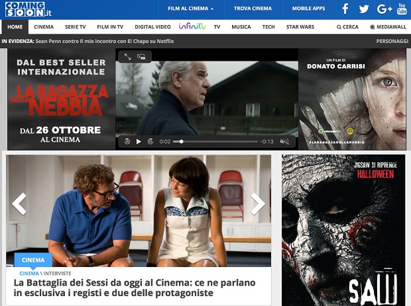
Task: Show next slide with right arrow
Action: 258,204
